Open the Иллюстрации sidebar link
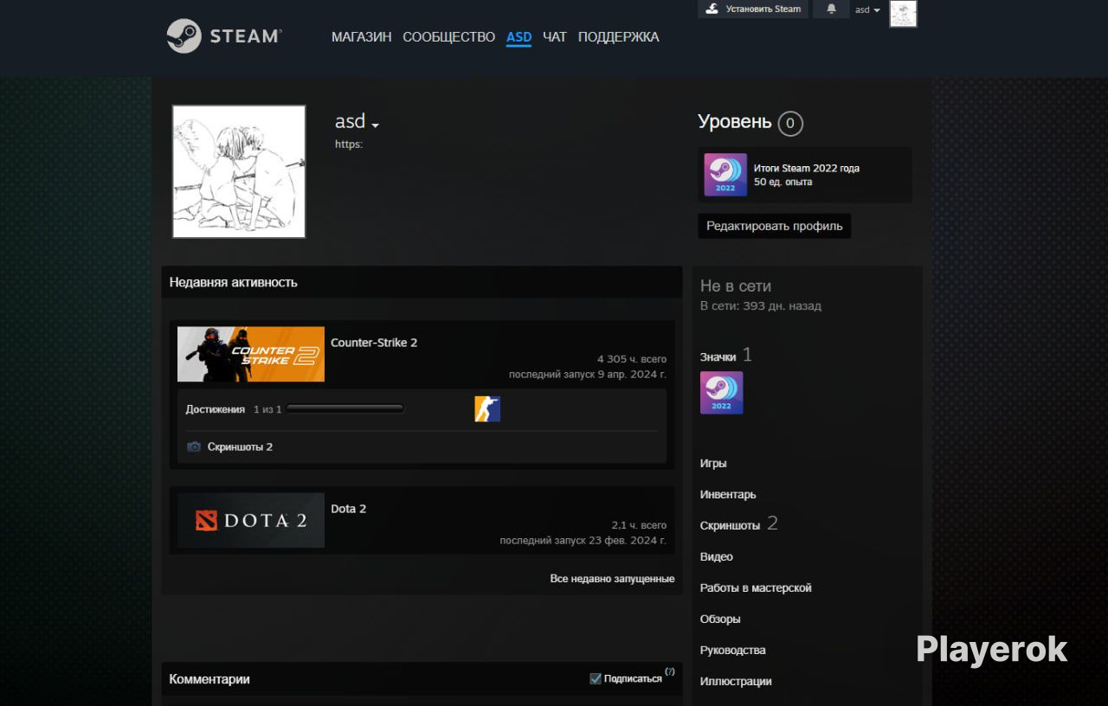The image size is (1108, 706). pyautogui.click(x=736, y=682)
